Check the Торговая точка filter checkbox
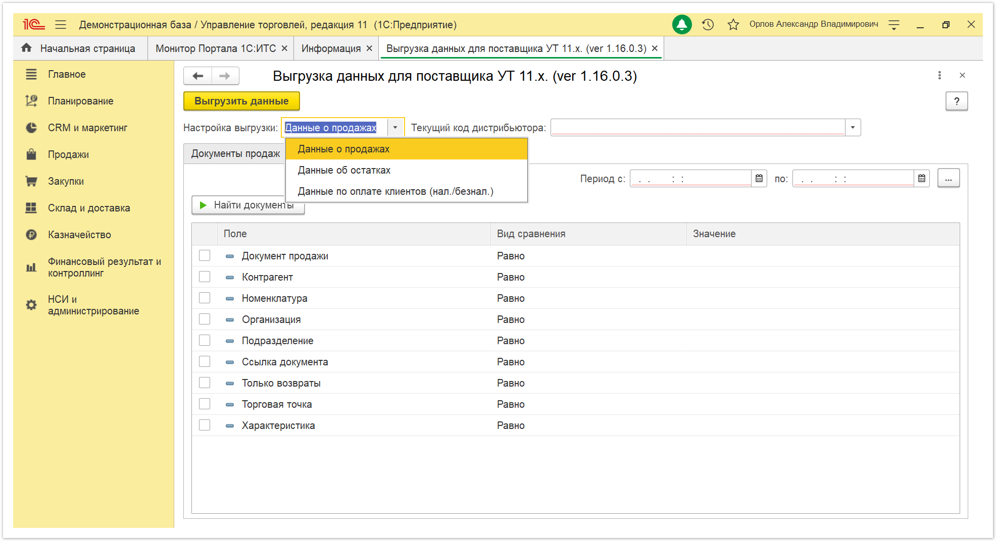The image size is (996, 541). pyautogui.click(x=205, y=404)
